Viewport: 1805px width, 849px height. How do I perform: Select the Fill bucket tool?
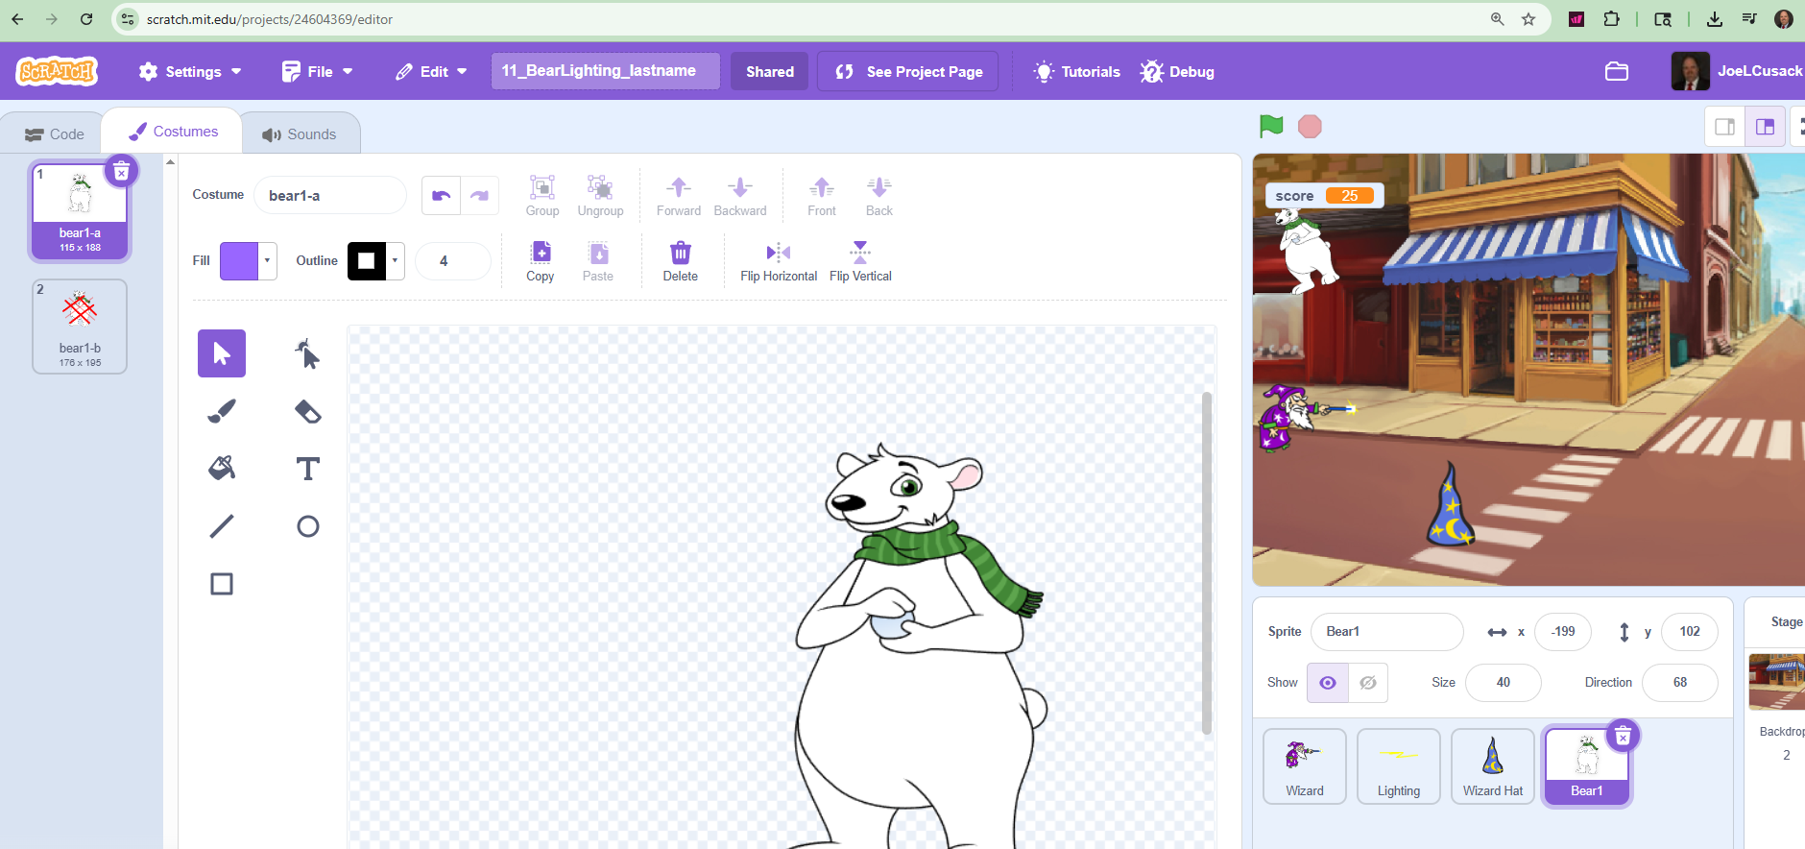222,469
